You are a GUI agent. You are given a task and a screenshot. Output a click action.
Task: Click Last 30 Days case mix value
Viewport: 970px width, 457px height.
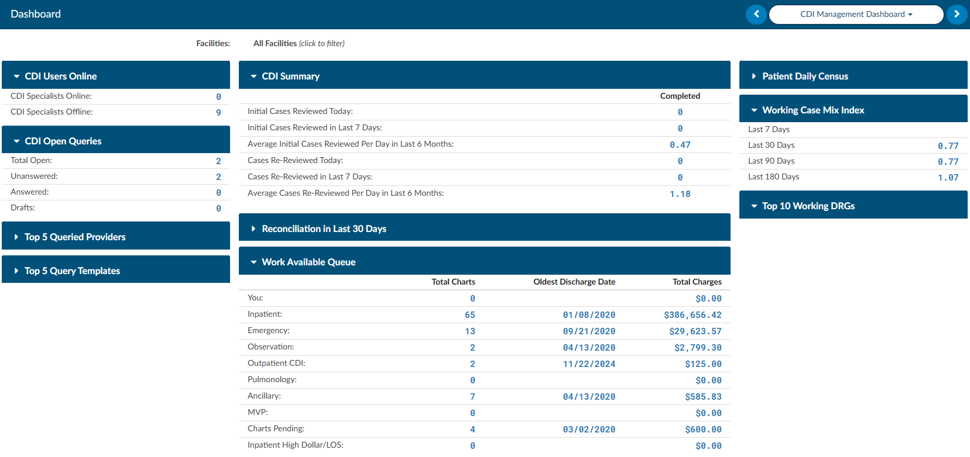point(948,146)
